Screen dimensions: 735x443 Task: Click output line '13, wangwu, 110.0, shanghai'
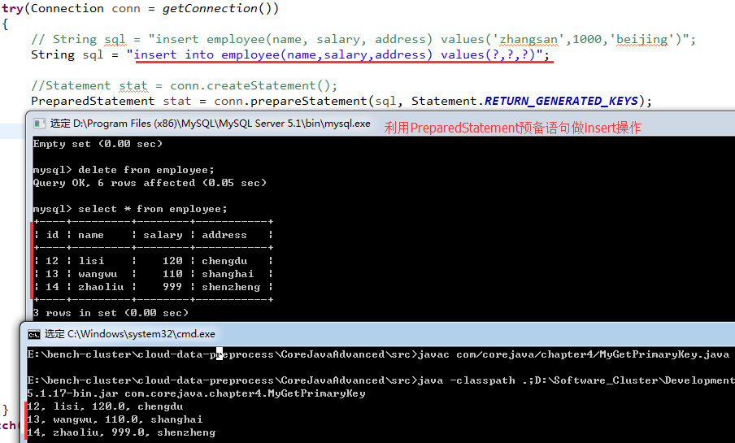click(x=115, y=419)
